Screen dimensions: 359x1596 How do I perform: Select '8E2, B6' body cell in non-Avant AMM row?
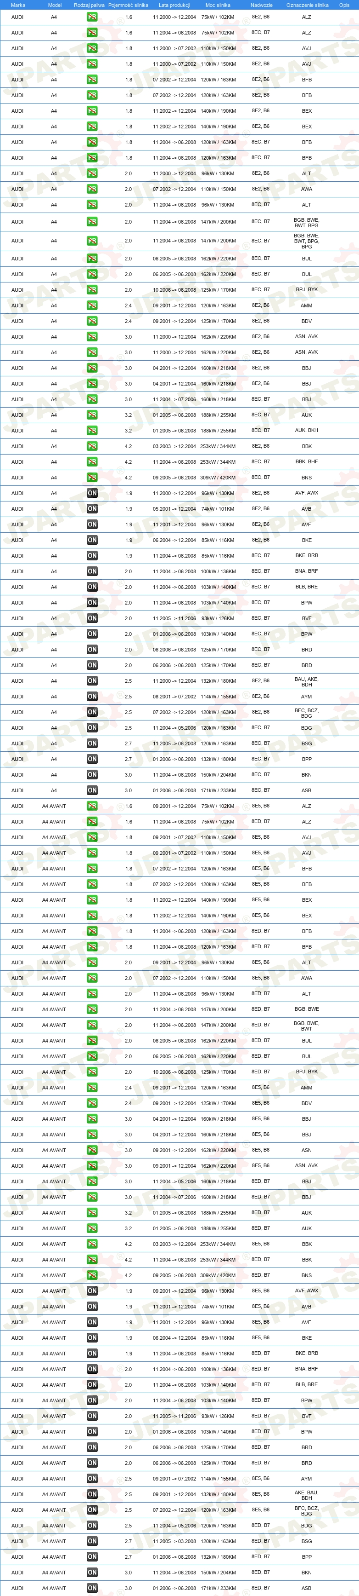pyautogui.click(x=261, y=305)
